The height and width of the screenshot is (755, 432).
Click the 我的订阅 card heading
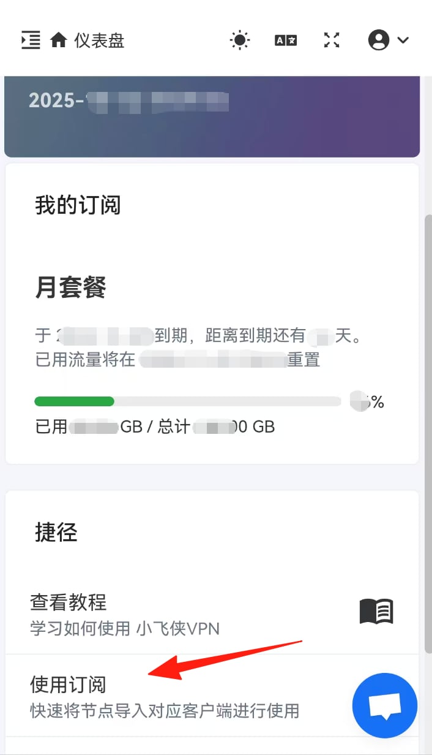tap(78, 205)
